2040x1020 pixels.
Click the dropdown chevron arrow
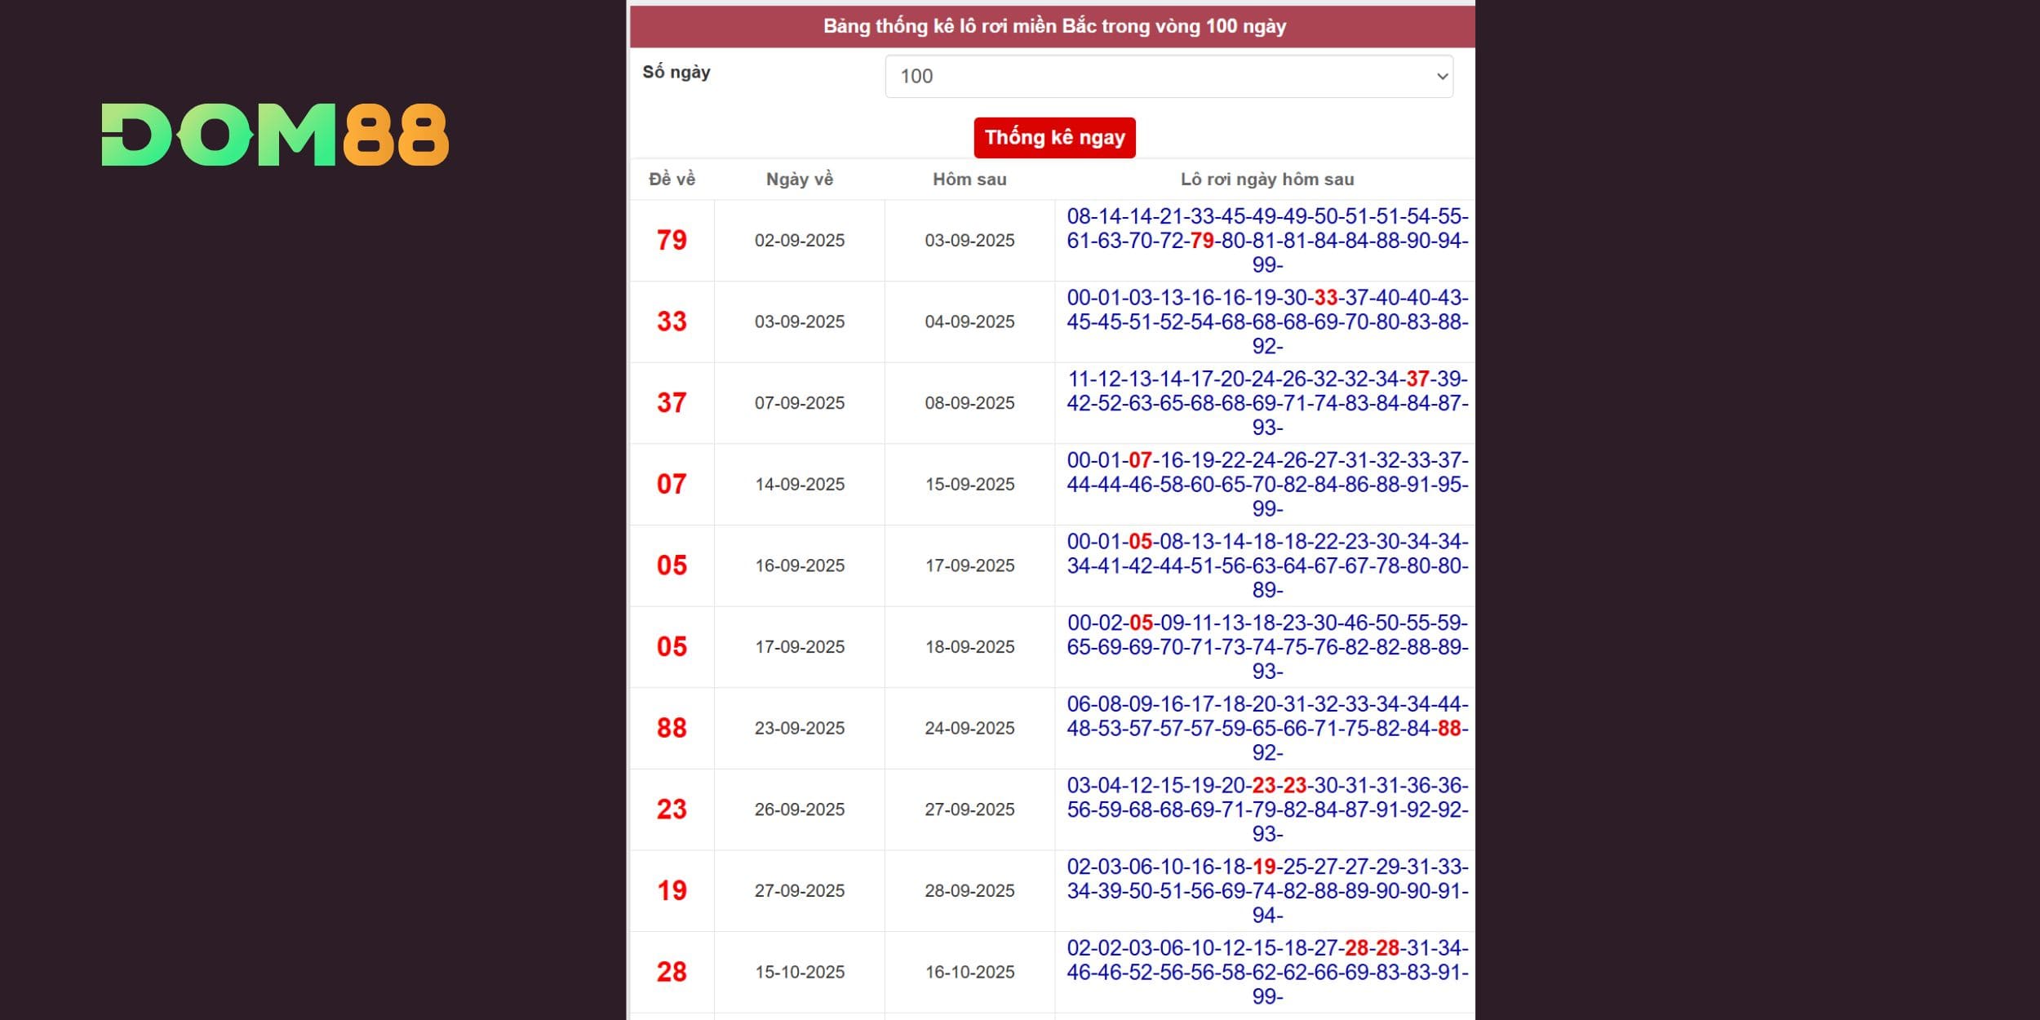tap(1442, 77)
